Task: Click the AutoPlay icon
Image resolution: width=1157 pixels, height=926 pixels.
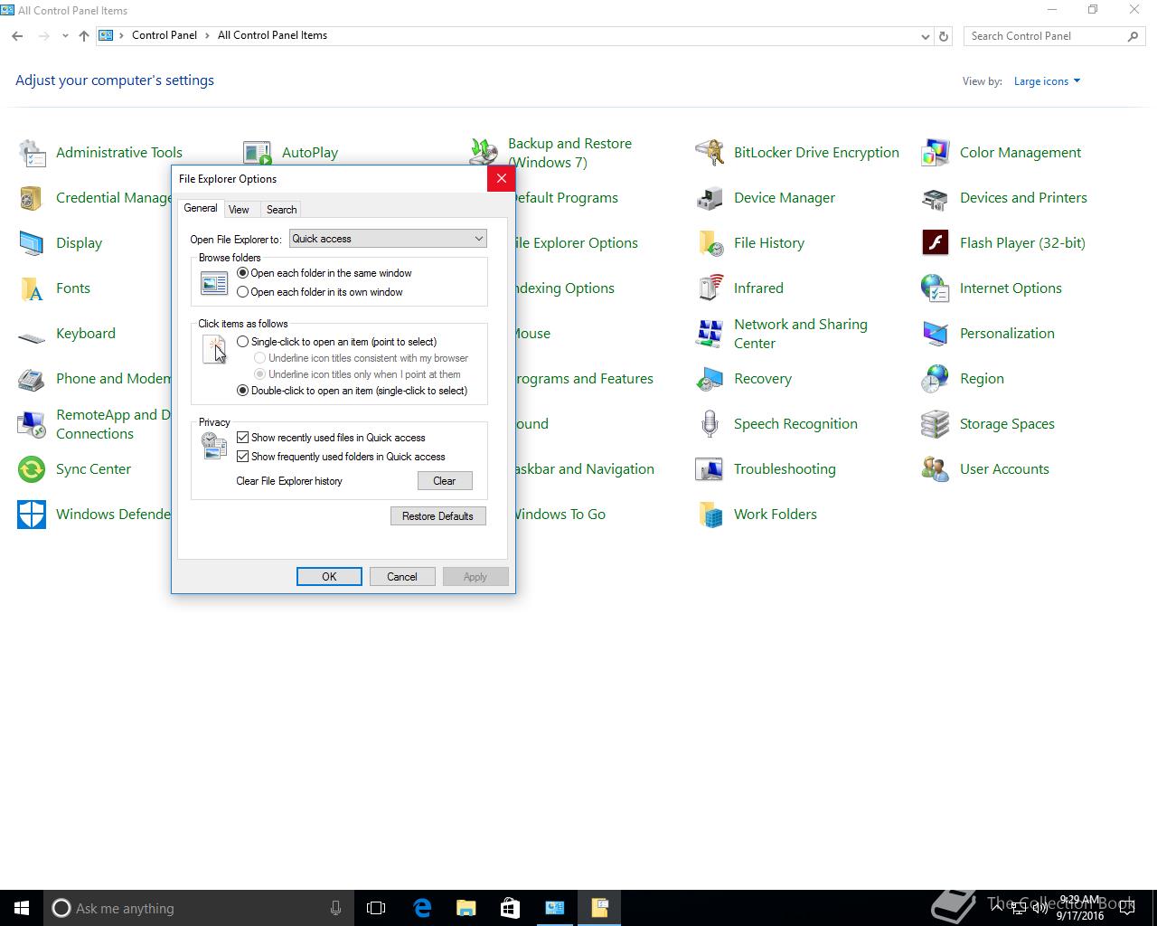Action: tap(258, 153)
